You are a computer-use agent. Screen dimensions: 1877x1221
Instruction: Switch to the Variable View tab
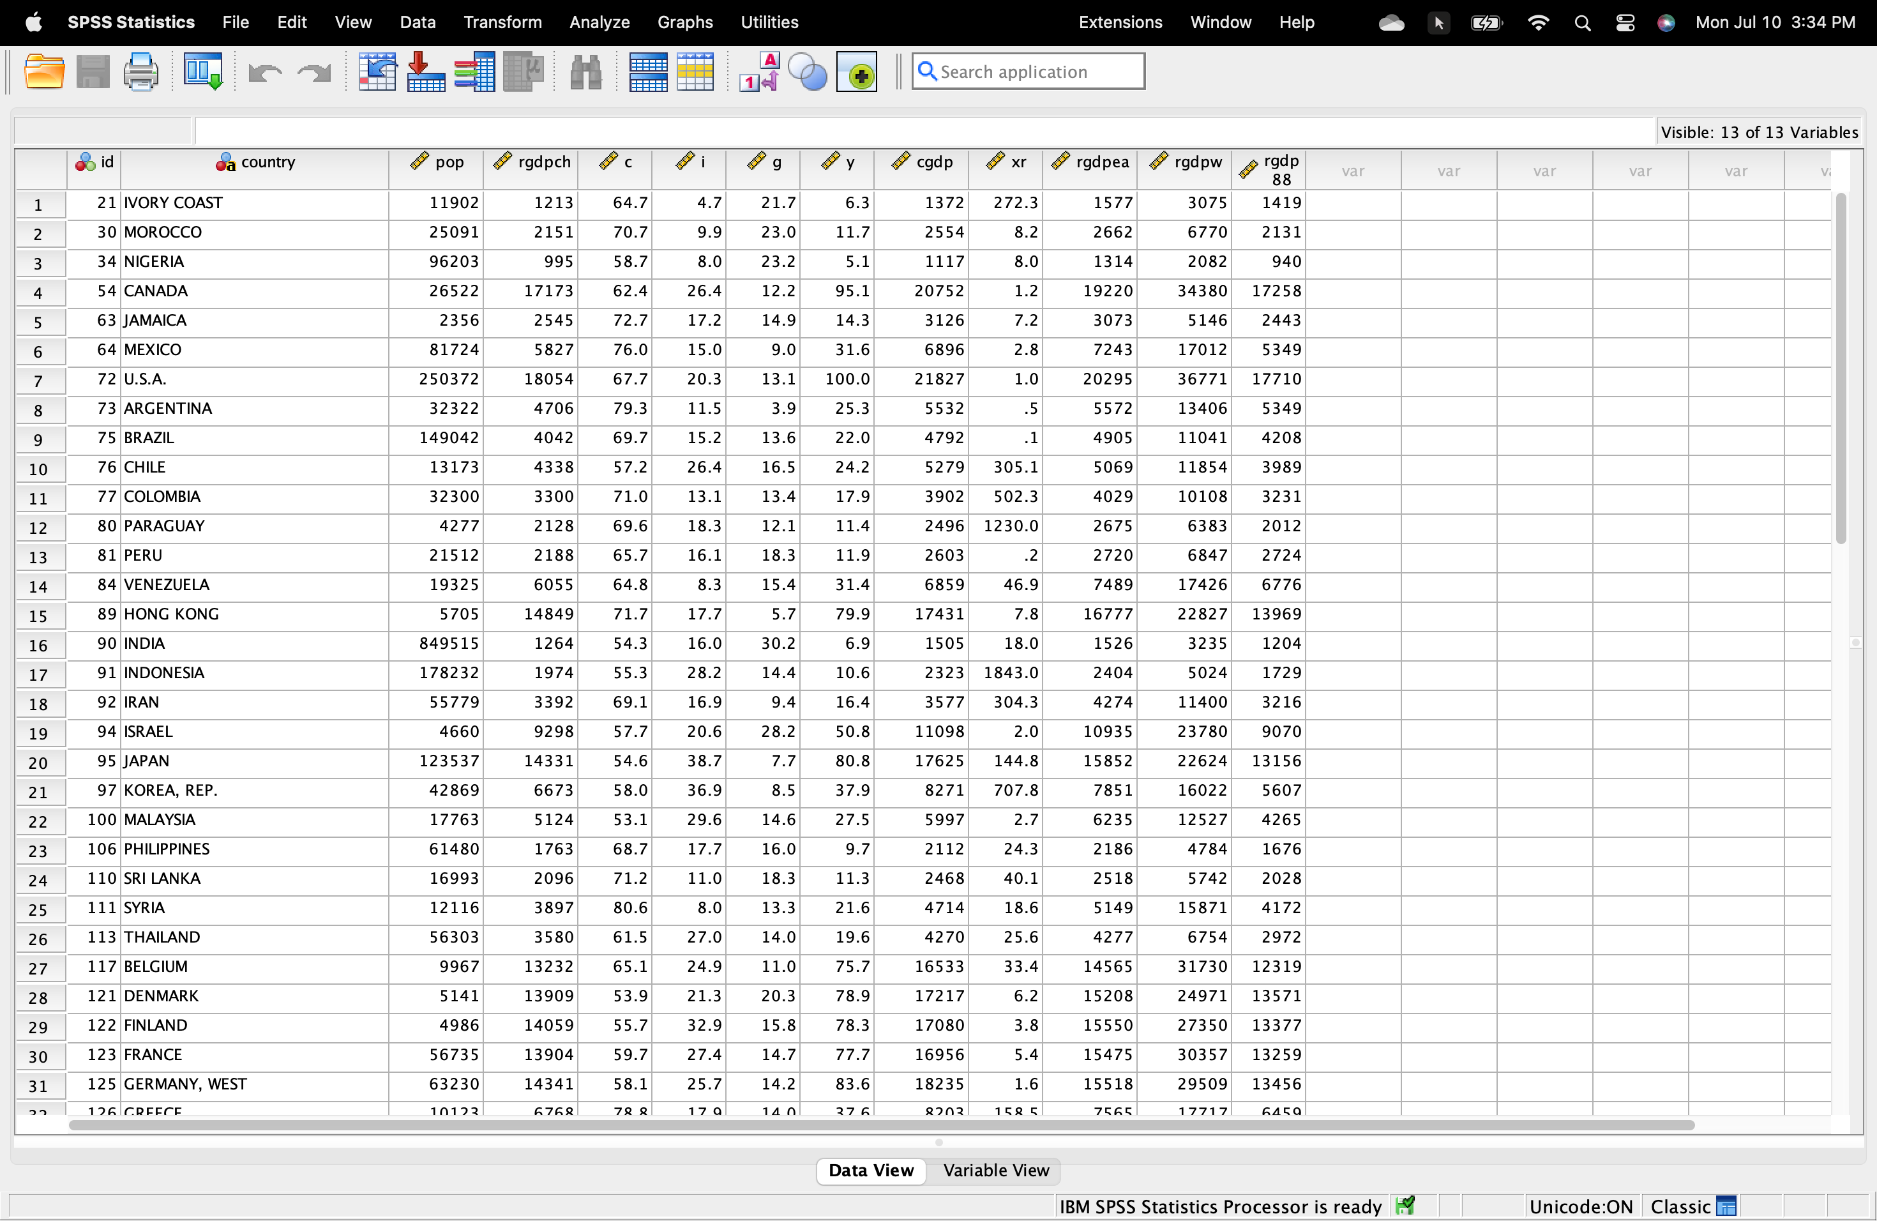coord(995,1171)
